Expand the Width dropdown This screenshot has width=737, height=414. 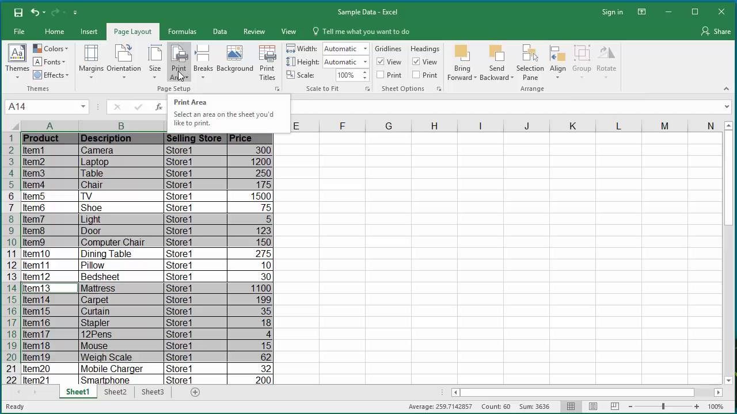[x=365, y=49]
